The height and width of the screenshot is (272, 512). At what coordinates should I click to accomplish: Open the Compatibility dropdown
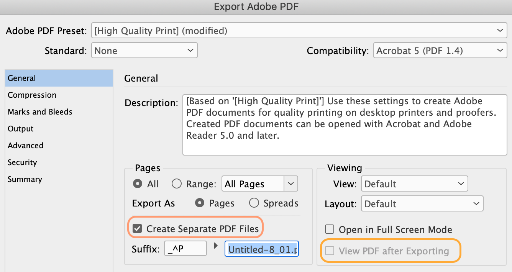pyautogui.click(x=440, y=51)
